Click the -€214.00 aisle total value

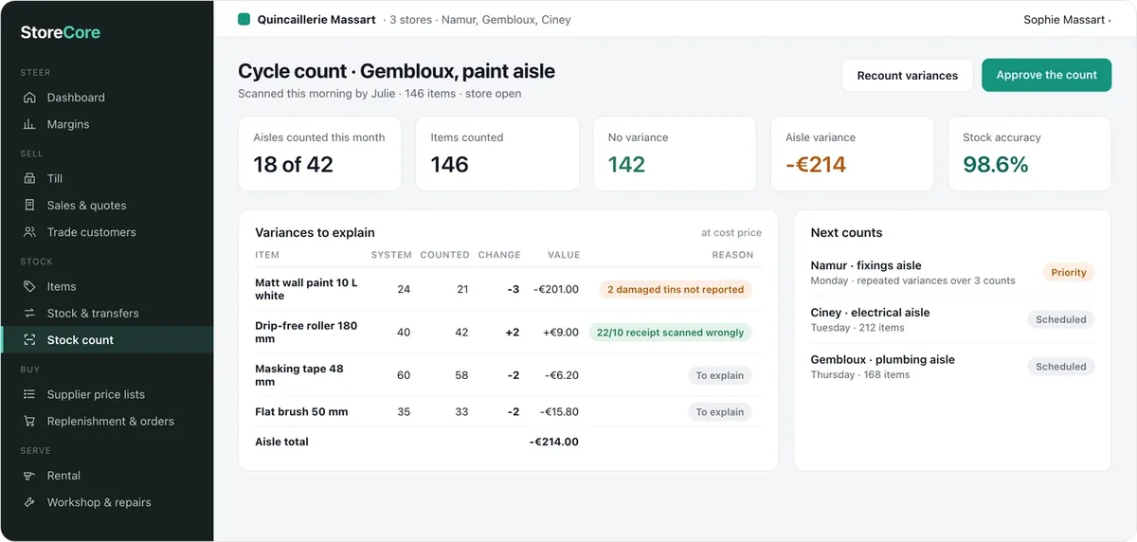coord(554,442)
